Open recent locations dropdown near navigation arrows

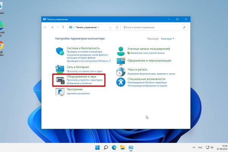click(57, 28)
